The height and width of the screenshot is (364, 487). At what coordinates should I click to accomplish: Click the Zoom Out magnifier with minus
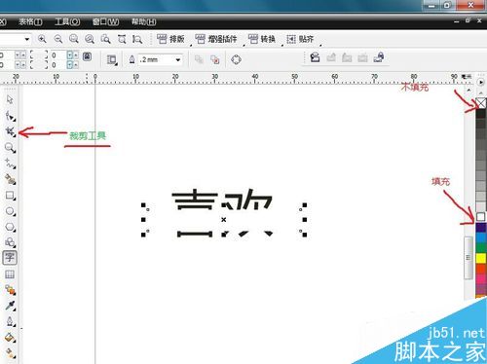pos(58,39)
